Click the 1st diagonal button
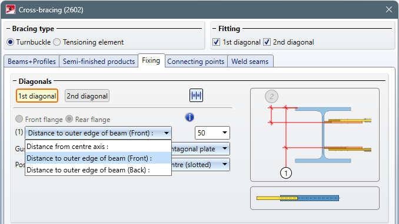This screenshot has height=224, width=399. pos(37,96)
